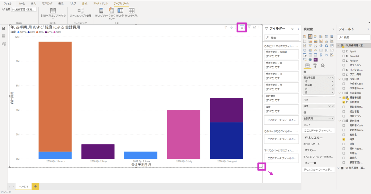Image resolution: width=371 pixels, height=194 pixels.
Task: Add a new page with plus button
Action: (35, 187)
